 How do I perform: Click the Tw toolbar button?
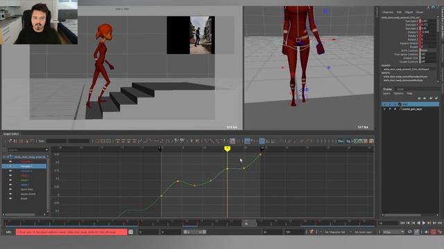click(x=341, y=141)
